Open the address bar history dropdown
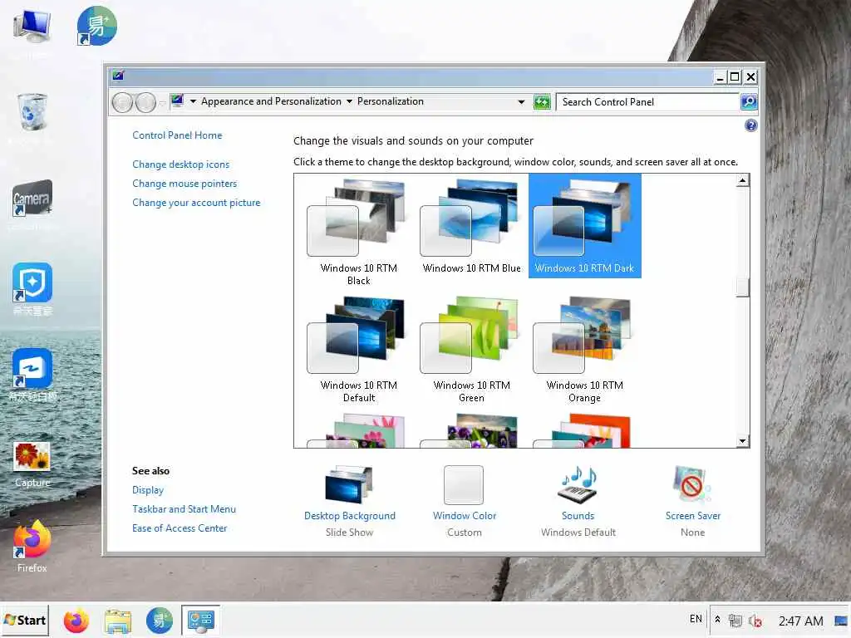This screenshot has width=851, height=638. (x=521, y=102)
